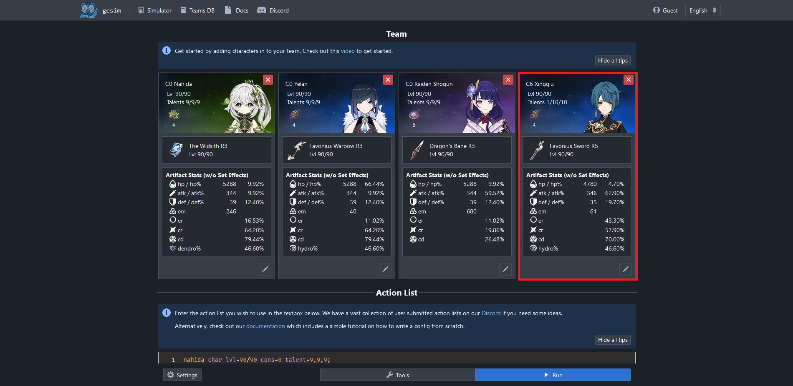793x386 pixels.
Task: Open the English language dropdown
Action: click(702, 10)
